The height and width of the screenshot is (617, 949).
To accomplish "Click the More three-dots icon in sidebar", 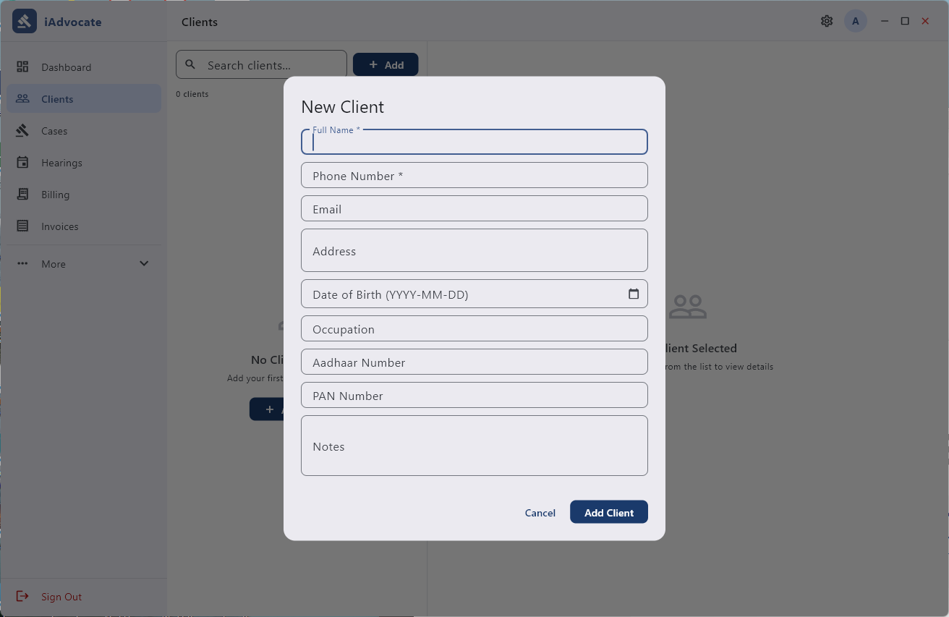I will [22, 263].
